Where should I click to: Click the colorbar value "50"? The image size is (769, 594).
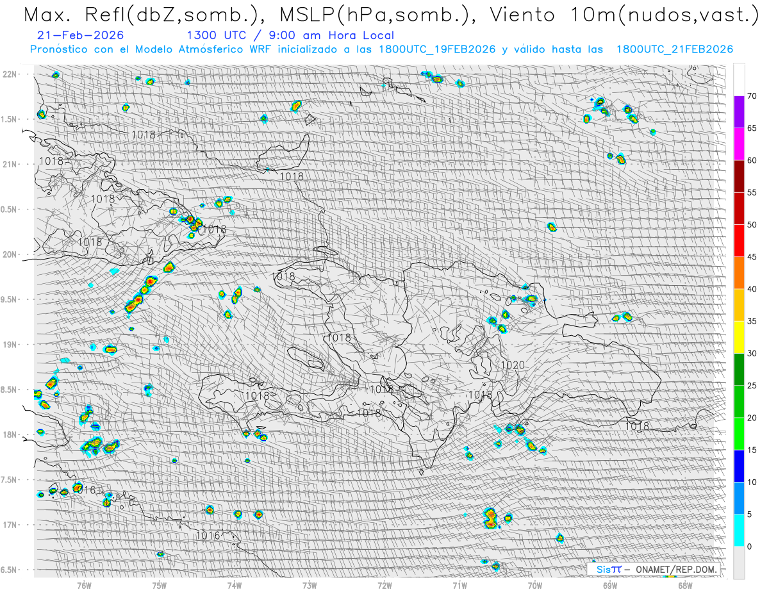click(x=752, y=225)
